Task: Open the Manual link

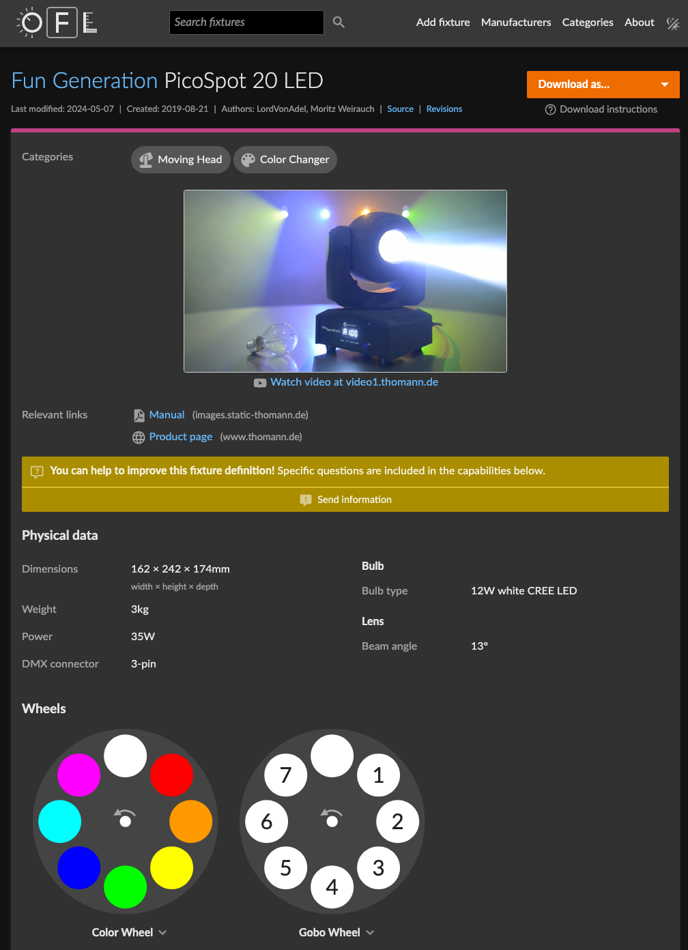Action: pos(167,415)
